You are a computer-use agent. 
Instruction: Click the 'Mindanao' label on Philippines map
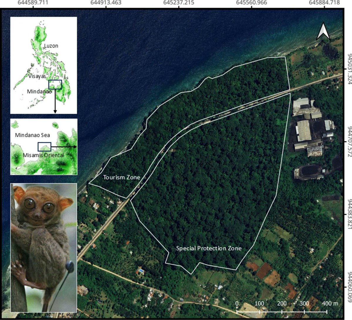39,92
